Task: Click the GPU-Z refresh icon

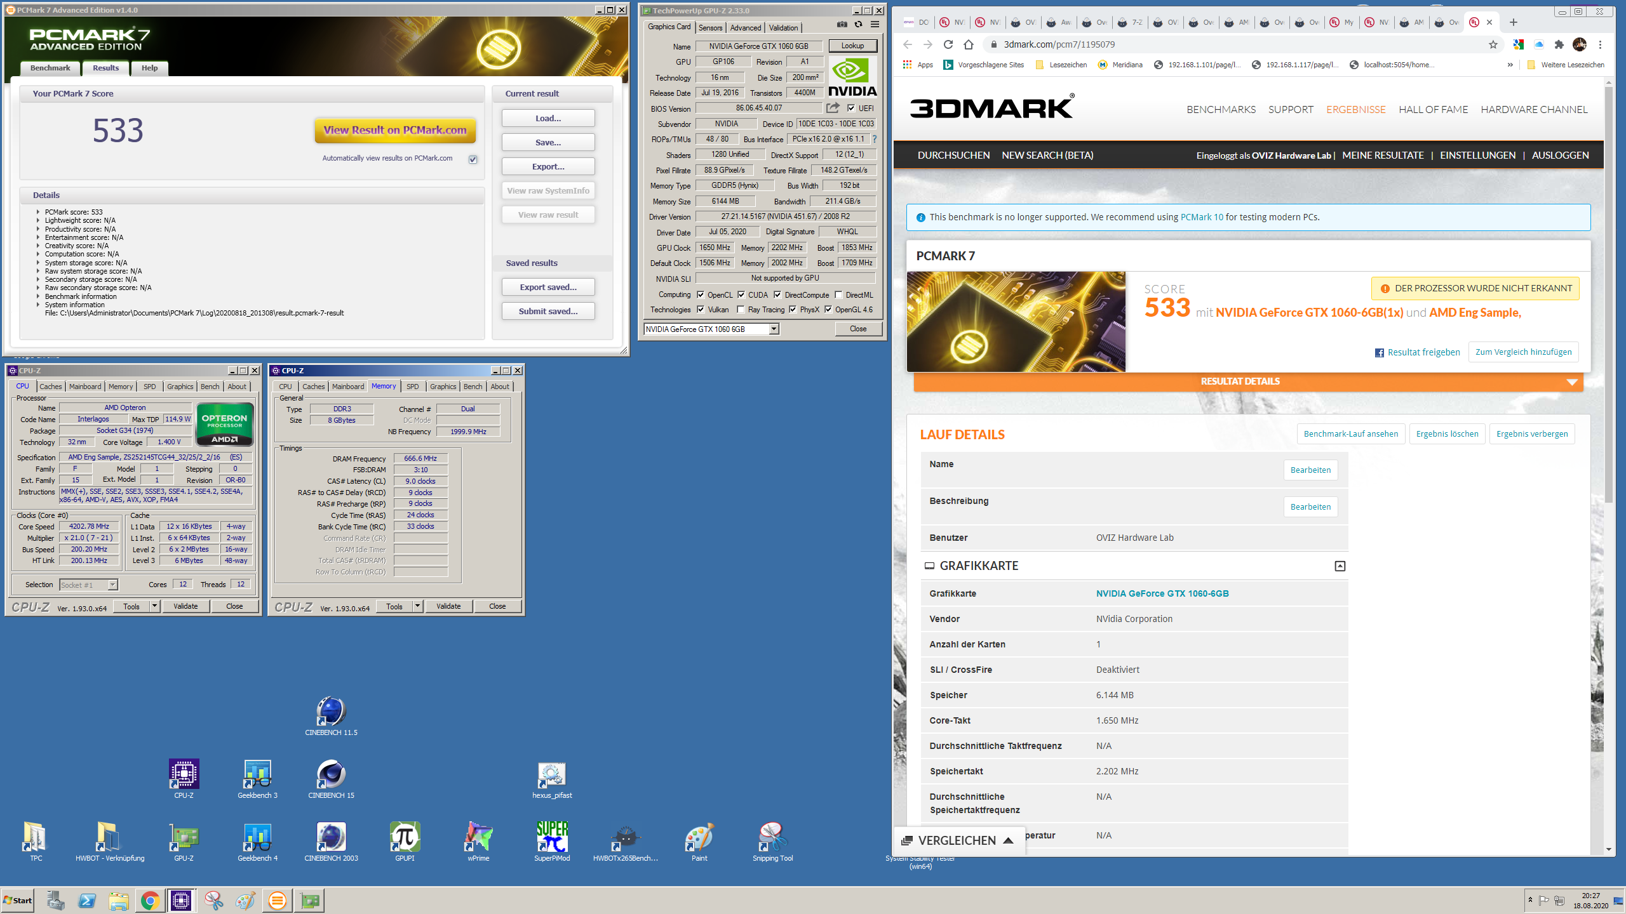Action: click(858, 25)
